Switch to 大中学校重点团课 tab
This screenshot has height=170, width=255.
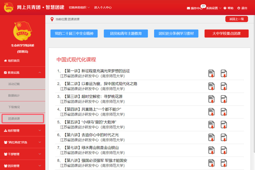[226, 33]
